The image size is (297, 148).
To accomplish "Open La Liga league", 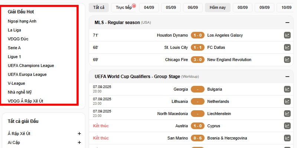I will click(14, 30).
